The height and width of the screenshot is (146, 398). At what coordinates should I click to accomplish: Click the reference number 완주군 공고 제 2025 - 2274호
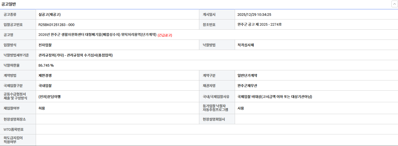pyautogui.click(x=259, y=25)
